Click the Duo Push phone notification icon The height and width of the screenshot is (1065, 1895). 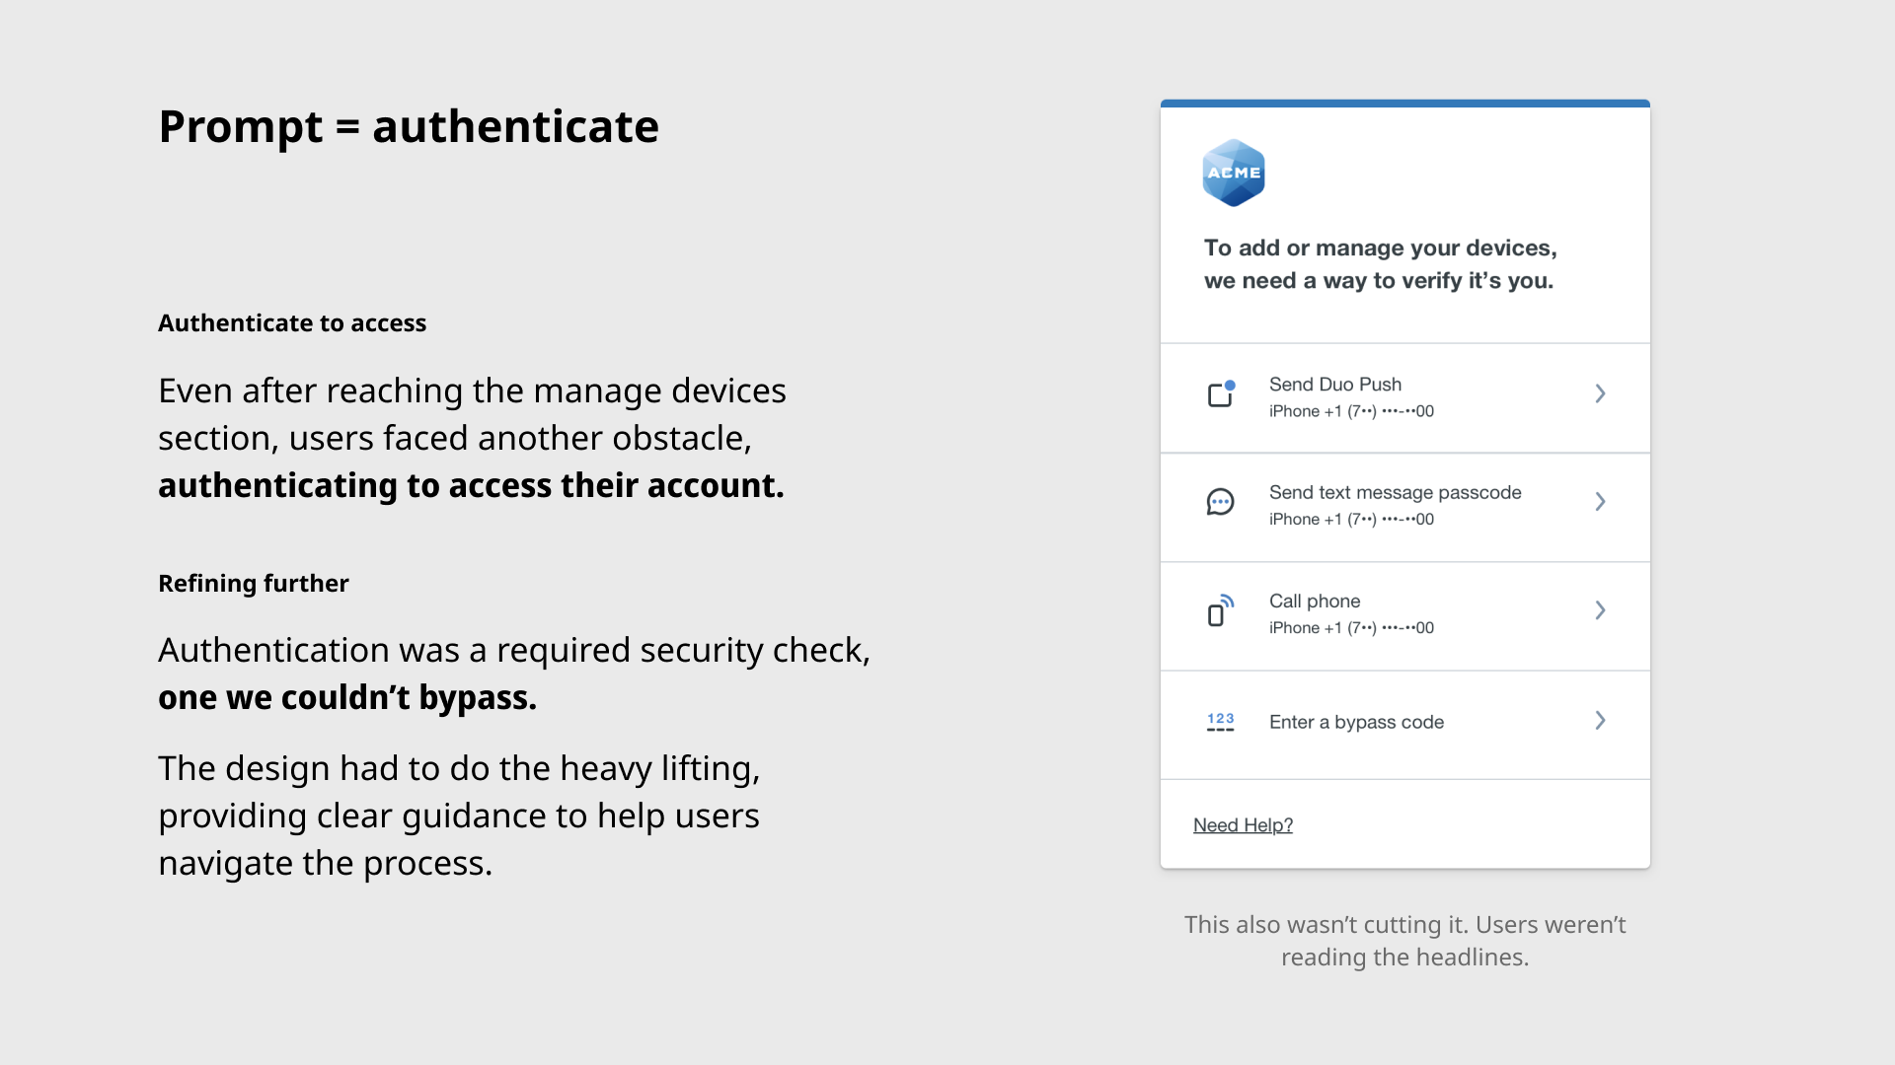pyautogui.click(x=1222, y=393)
